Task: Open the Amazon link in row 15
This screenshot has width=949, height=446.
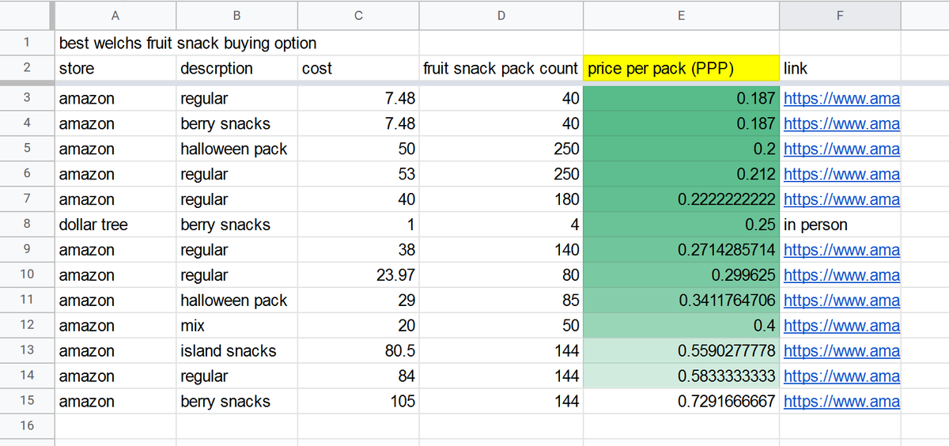Action: [x=841, y=402]
